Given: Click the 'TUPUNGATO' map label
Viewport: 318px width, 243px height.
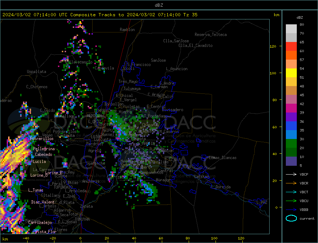Looking at the screenshot, I should coord(63,187).
